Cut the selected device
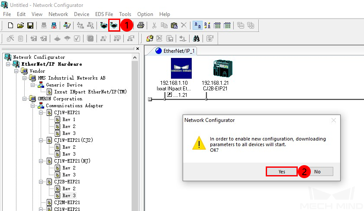The width and height of the screenshot is (364, 211). [154, 25]
